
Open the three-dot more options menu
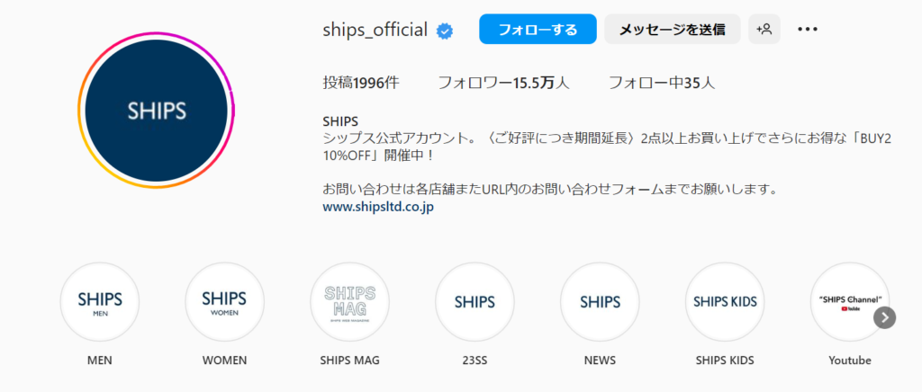tap(808, 29)
